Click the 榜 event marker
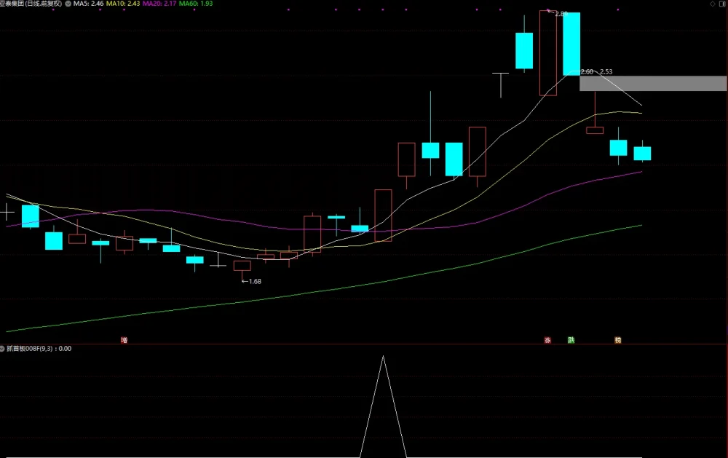Viewport: 728px width, 458px height. 618,340
